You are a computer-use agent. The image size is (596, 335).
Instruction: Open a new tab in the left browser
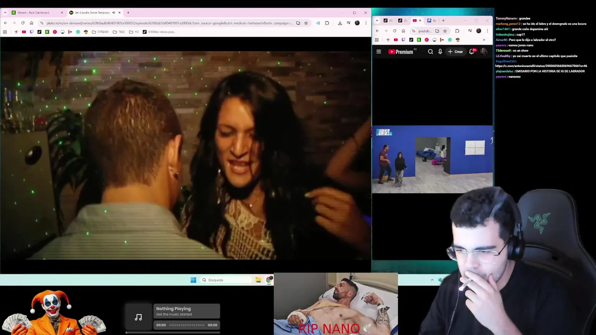[128, 13]
